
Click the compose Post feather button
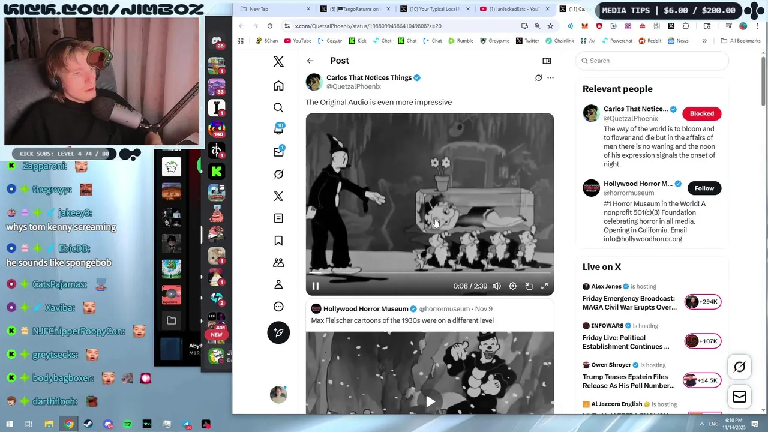click(278, 332)
